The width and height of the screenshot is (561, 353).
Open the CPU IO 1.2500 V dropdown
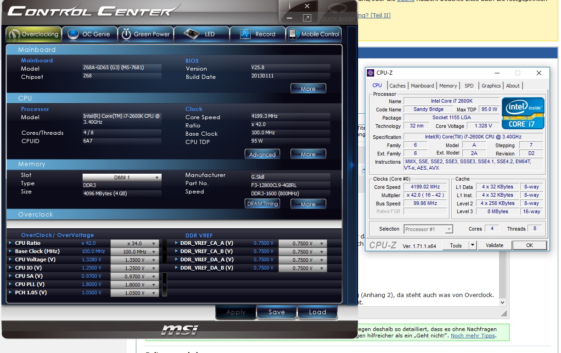[135, 268]
